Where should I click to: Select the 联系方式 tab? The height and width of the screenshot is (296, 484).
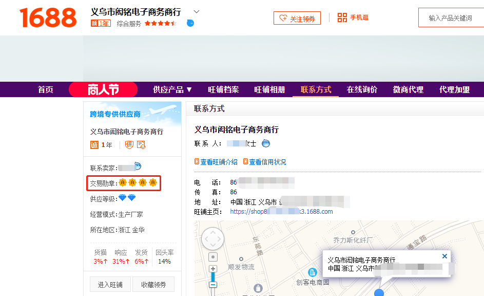(x=316, y=89)
